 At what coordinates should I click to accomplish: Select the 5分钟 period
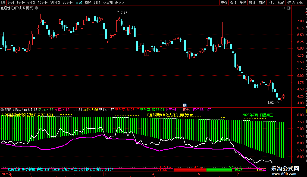click(31, 2)
